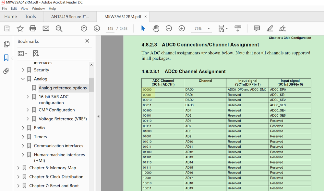
Task: Expand Chapter 5: Memory Map
Action: pyautogui.click(x=18, y=168)
